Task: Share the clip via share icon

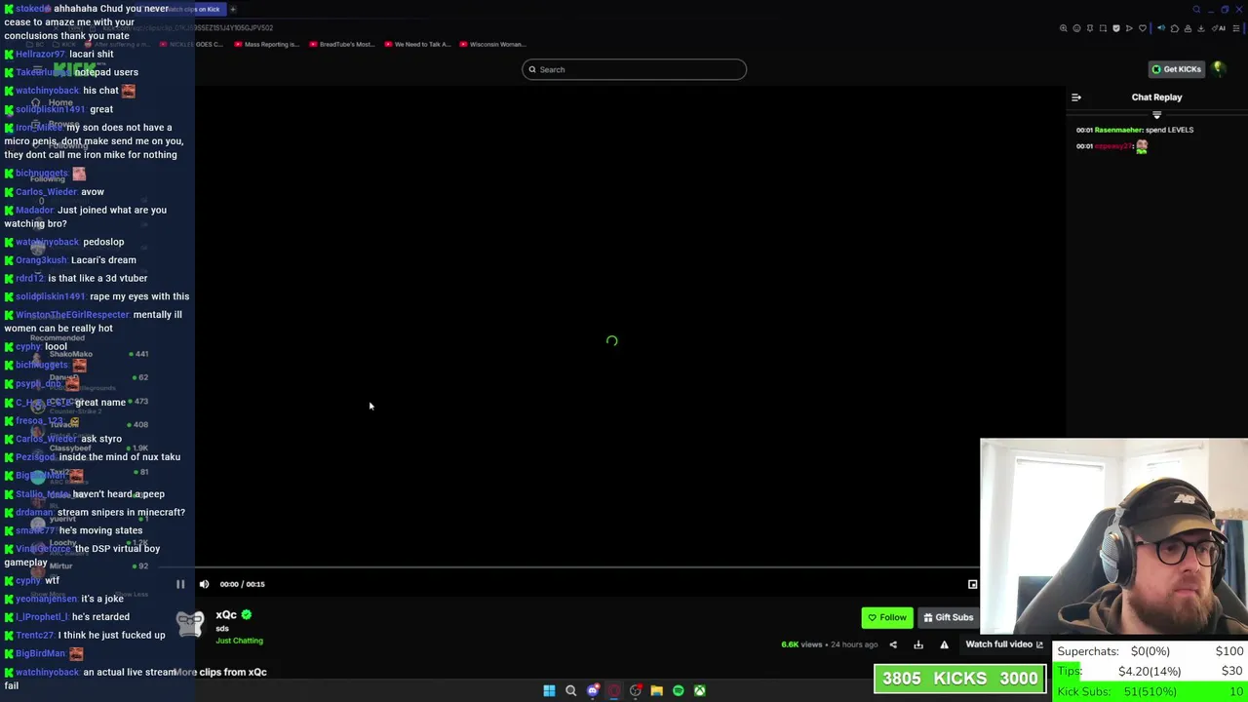Action: click(893, 644)
